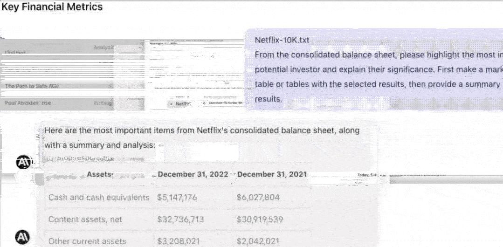Open the 'Paul Atreides' rise' conversation

coord(28,103)
